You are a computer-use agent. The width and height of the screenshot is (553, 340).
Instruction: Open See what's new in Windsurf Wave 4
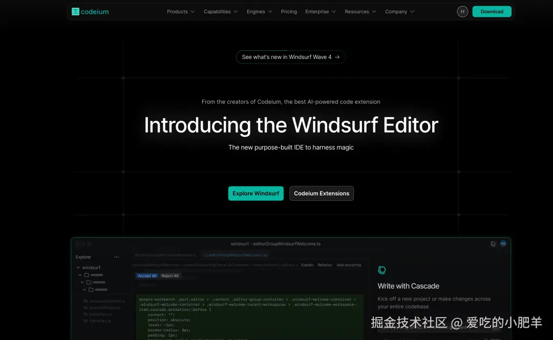(291, 57)
